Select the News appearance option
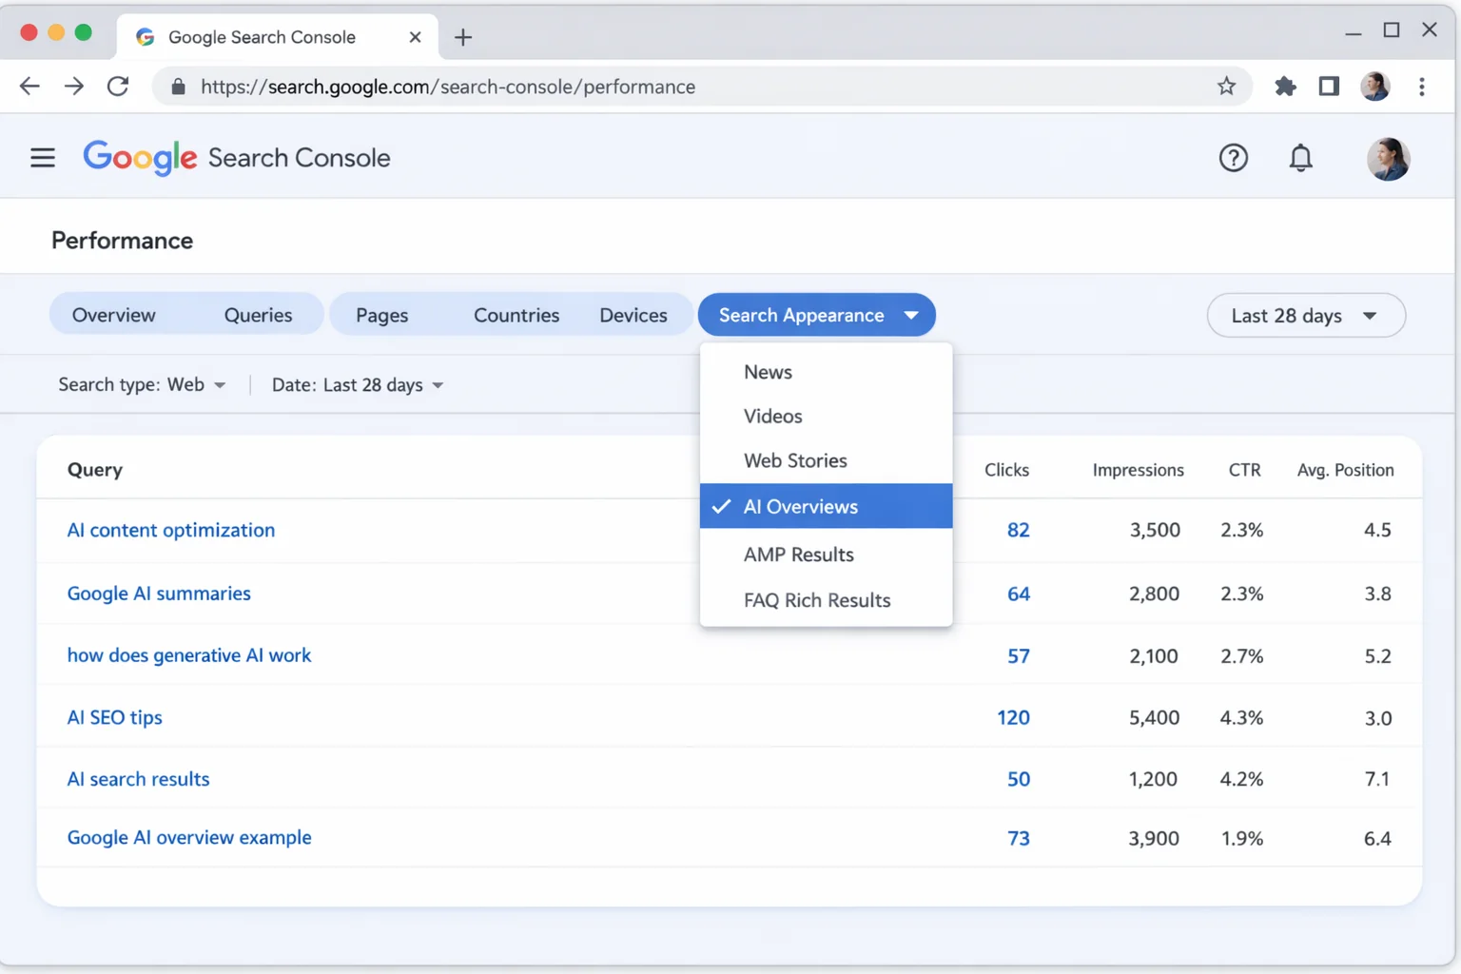Viewport: 1461px width, 974px height. pyautogui.click(x=768, y=372)
